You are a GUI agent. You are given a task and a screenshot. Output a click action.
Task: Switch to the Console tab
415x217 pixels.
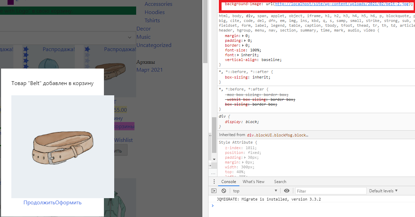coord(229,182)
